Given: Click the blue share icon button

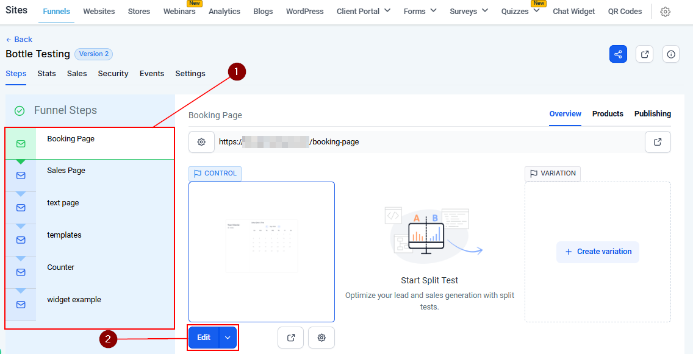Looking at the screenshot, I should point(618,54).
